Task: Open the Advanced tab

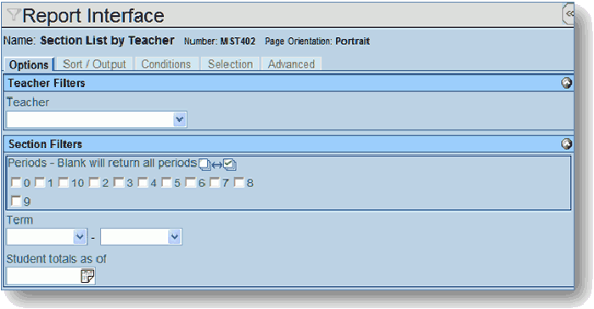Action: coord(291,63)
